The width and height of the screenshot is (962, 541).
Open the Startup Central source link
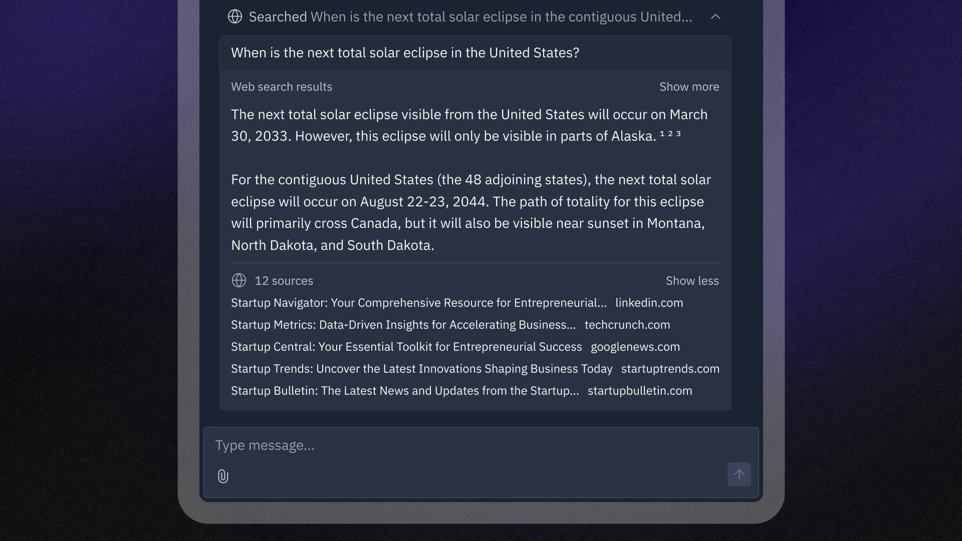pyautogui.click(x=406, y=347)
